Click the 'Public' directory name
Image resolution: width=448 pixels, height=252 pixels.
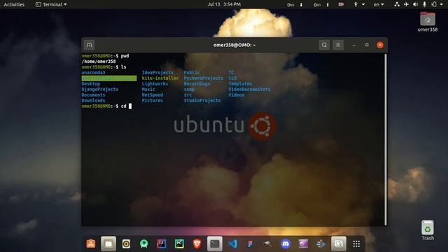192,73
